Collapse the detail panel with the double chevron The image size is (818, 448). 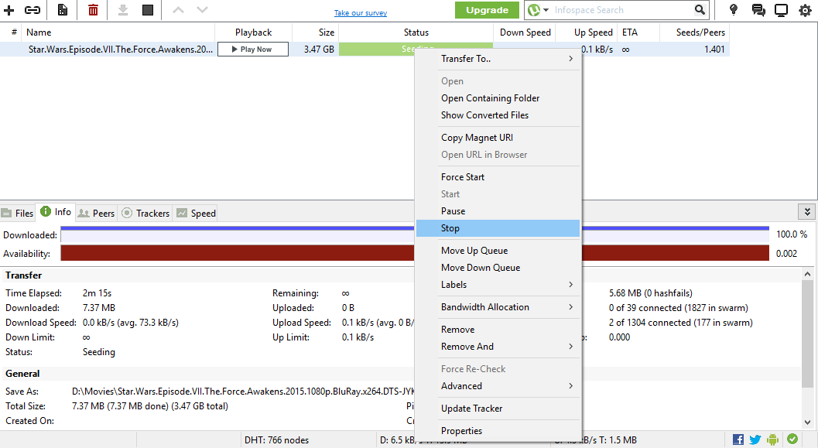806,211
